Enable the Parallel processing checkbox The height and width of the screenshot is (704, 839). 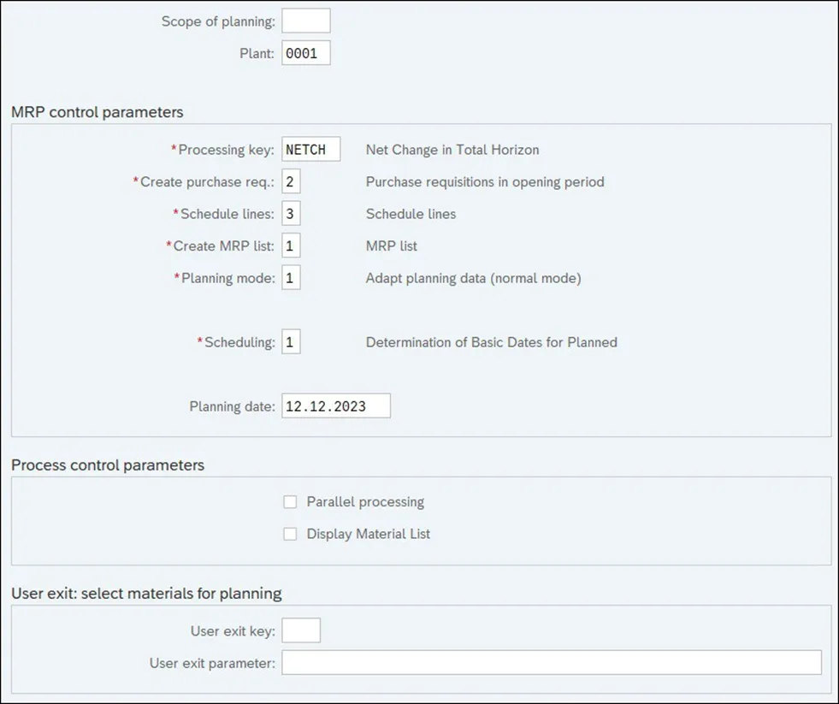pos(291,502)
